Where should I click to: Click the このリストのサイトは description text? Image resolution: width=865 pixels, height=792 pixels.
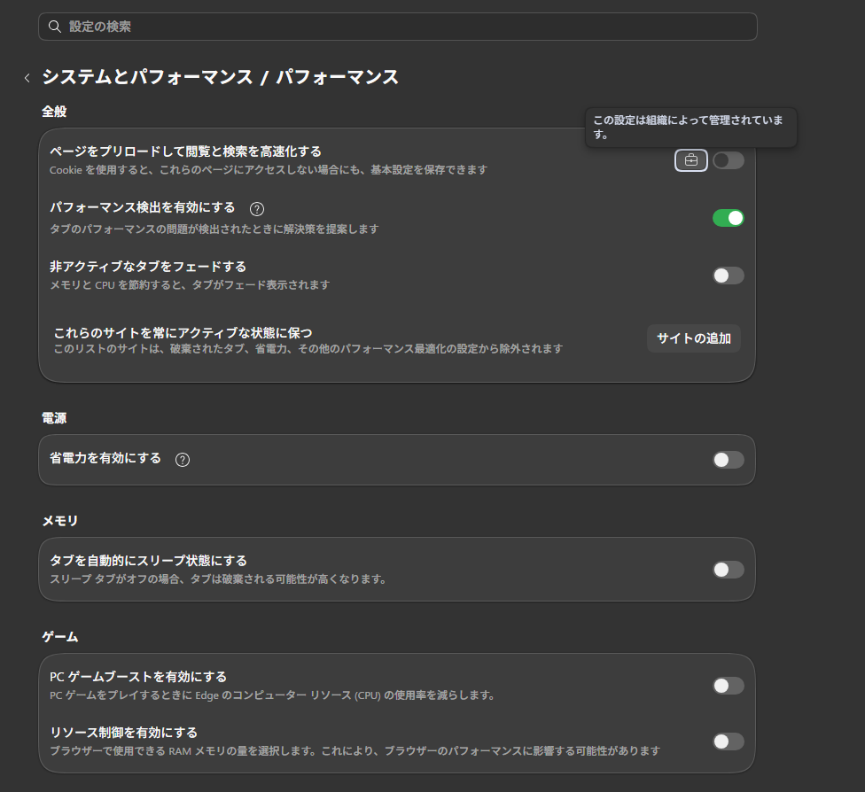click(x=308, y=348)
